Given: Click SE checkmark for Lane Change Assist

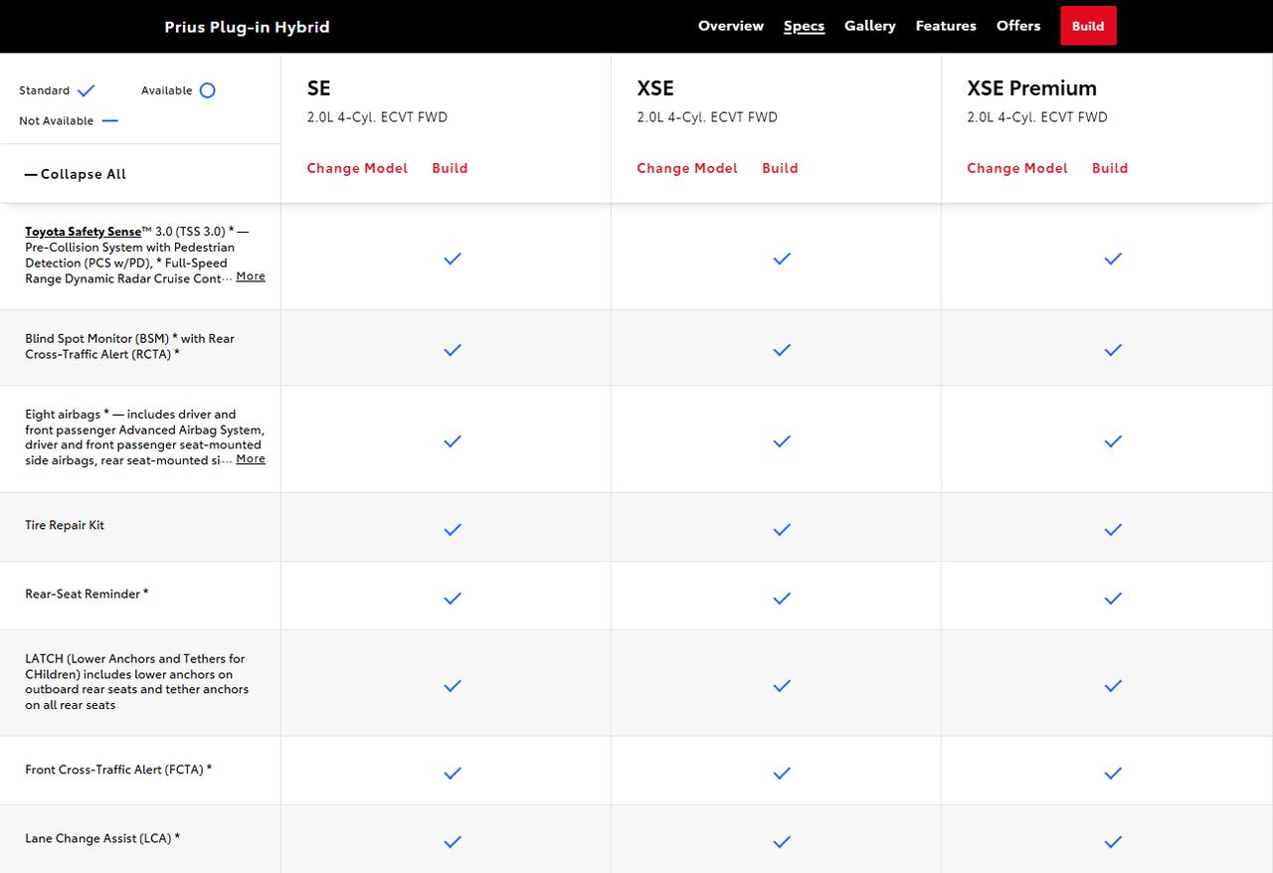Looking at the screenshot, I should coord(453,842).
